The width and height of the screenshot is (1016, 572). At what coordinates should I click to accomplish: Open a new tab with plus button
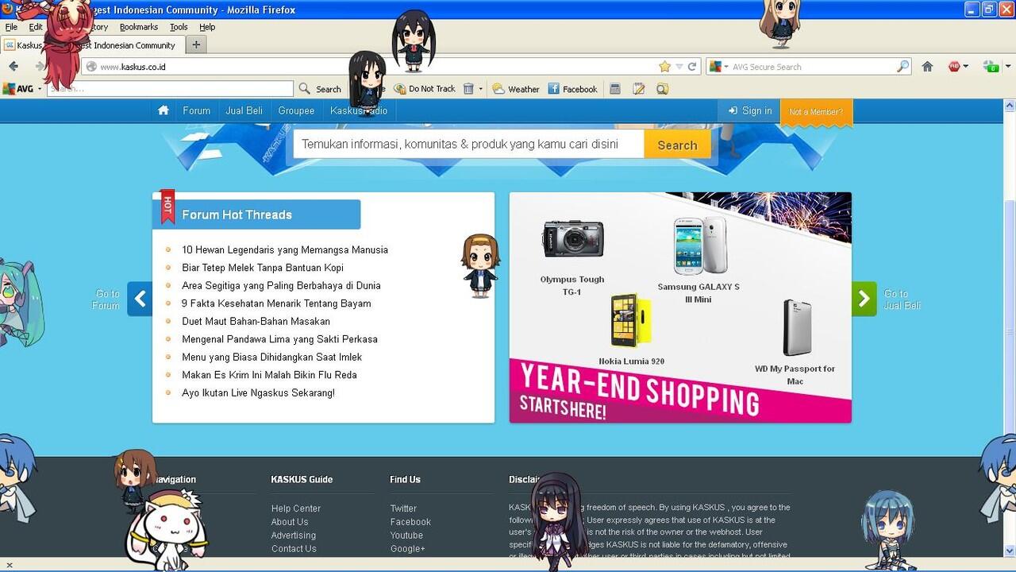[x=196, y=44]
